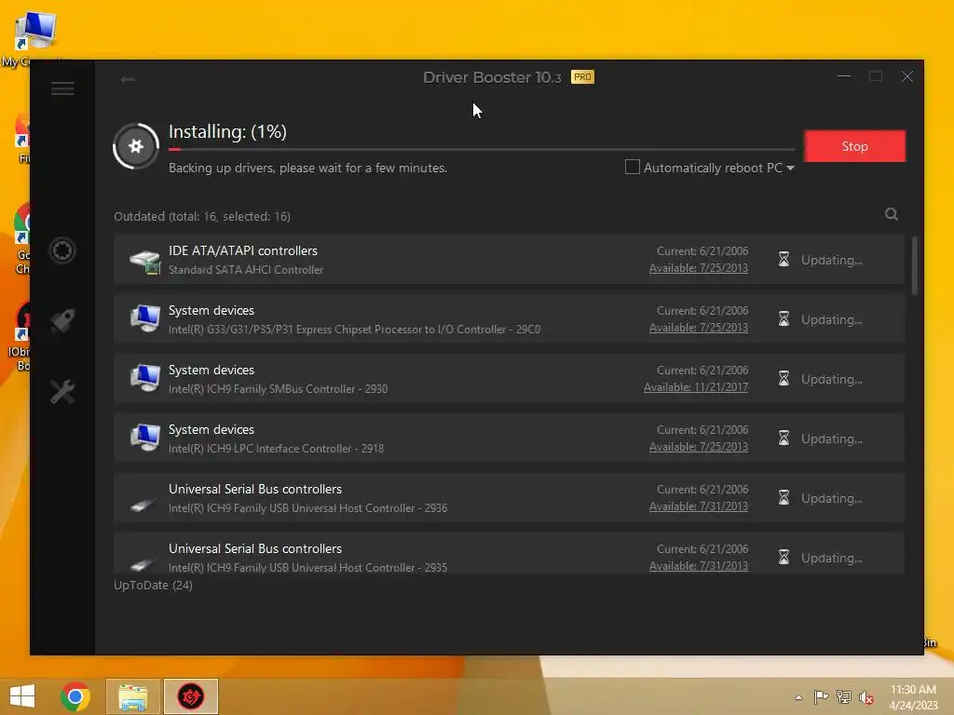The width and height of the screenshot is (954, 715).
Task: Open File Explorer from the taskbar
Action: (x=133, y=696)
